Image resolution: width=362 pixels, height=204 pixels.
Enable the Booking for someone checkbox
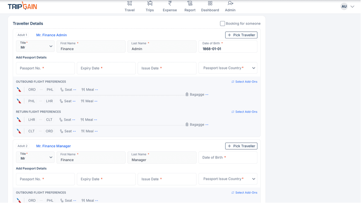(x=223, y=24)
